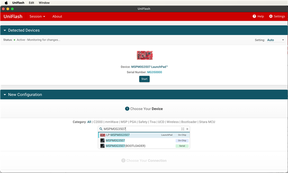
Task: Filter by PGA category
Action: [x=133, y=122]
